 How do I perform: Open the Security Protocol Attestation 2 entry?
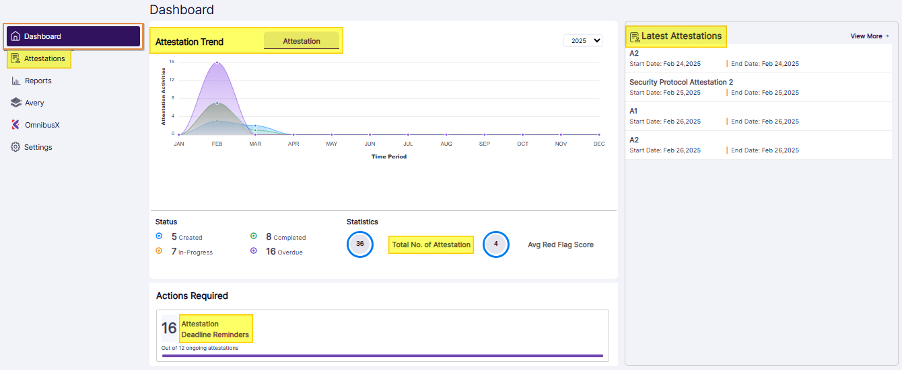tap(758, 87)
